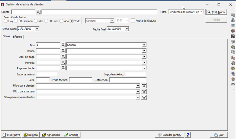Click the Tipo code field containing 1

(48, 45)
